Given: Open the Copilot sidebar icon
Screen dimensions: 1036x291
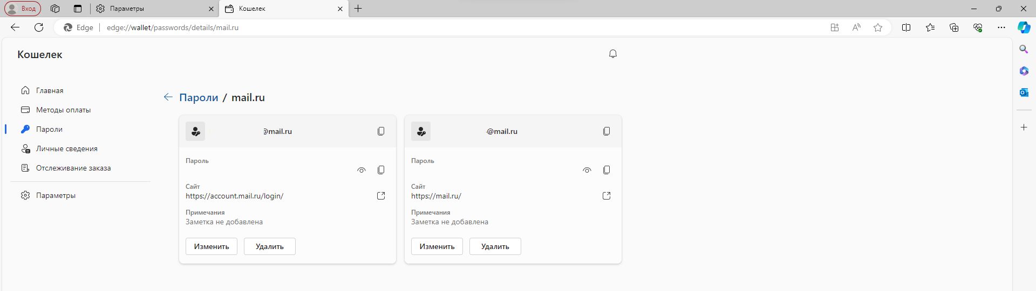Looking at the screenshot, I should [x=1024, y=27].
